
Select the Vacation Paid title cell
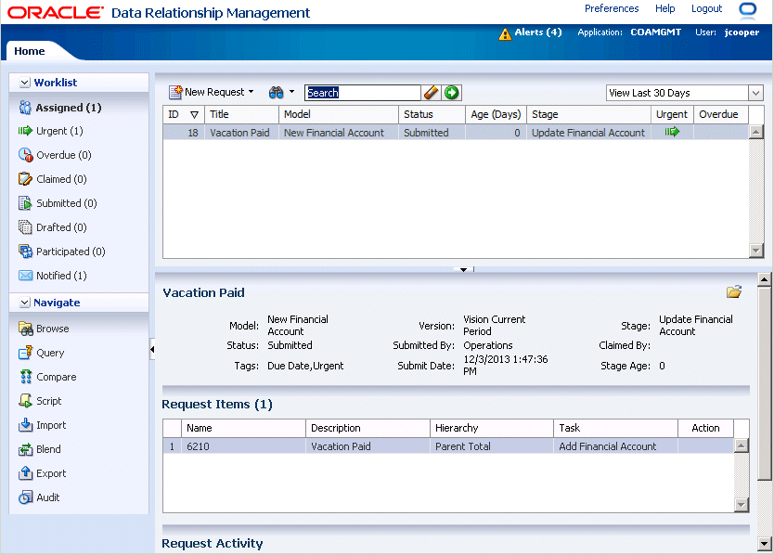[x=241, y=133]
